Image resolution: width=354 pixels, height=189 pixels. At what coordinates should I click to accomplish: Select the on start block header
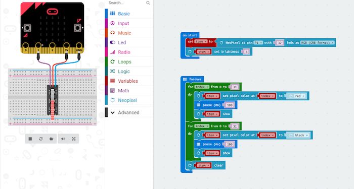[x=190, y=35]
